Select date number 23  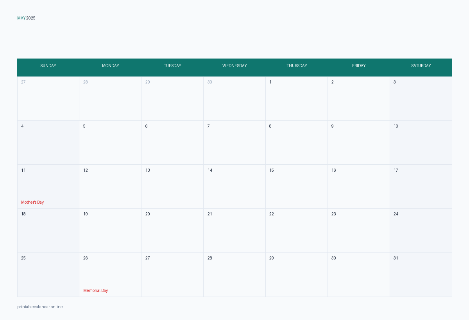334,214
